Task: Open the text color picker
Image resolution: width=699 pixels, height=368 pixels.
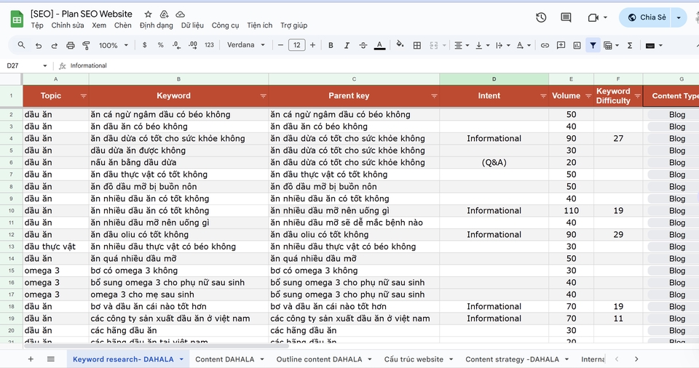Action: (379, 45)
